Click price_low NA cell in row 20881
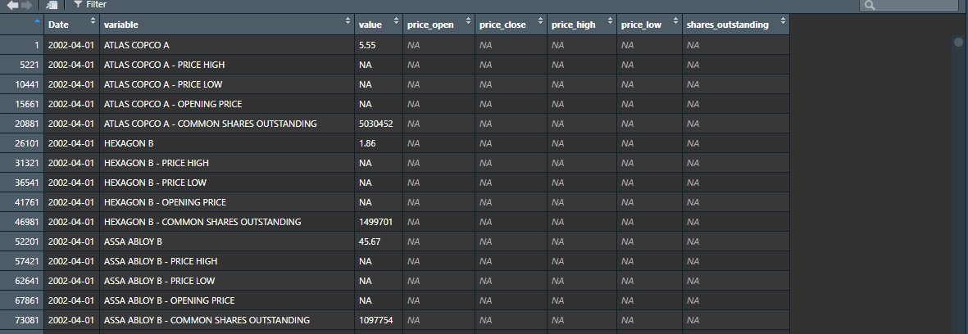 (649, 124)
